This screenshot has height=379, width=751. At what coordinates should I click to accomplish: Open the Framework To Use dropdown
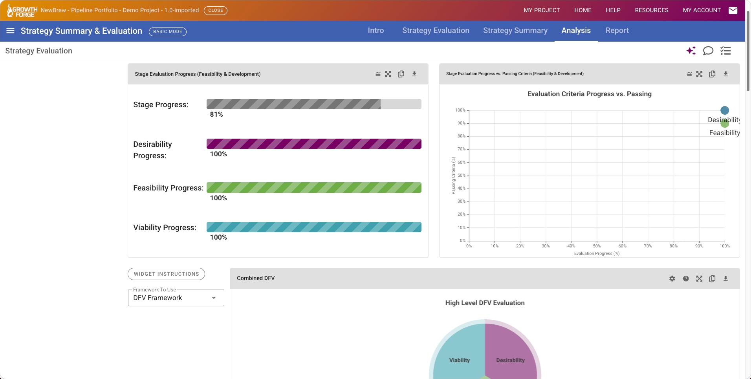[x=176, y=298]
